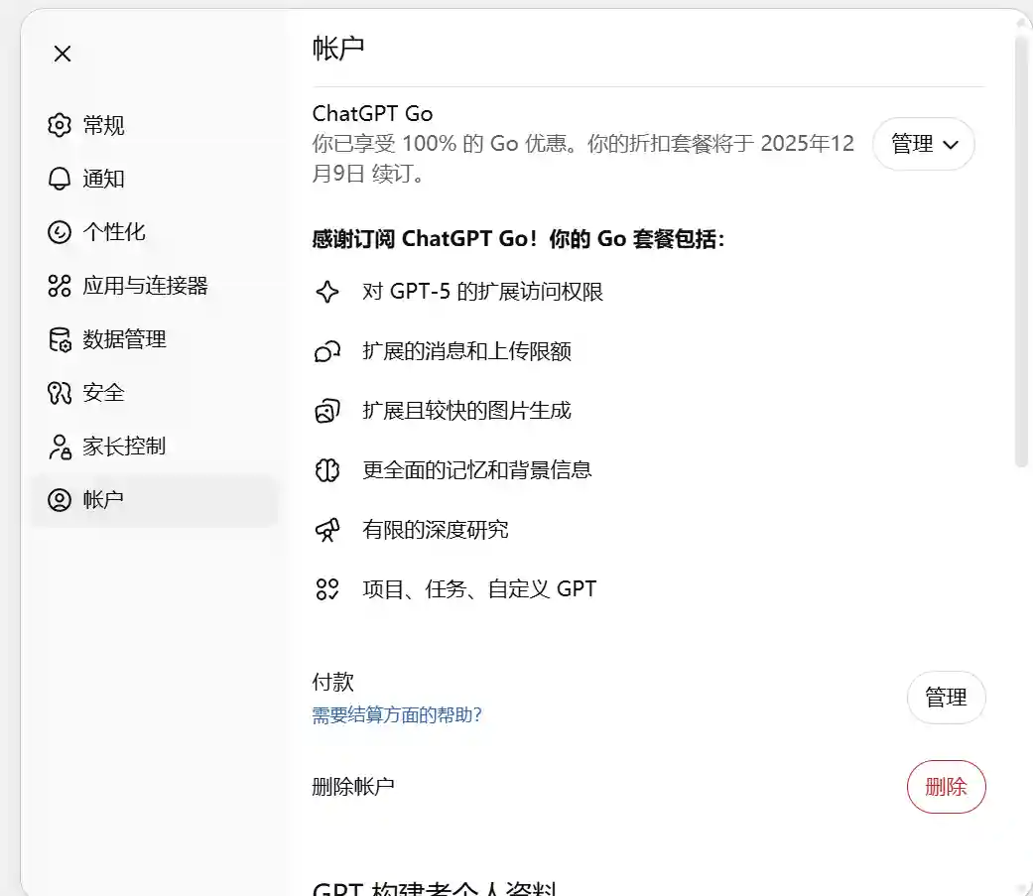1033x896 pixels.
Task: Click the 深度研究 telescope icon
Action: (x=327, y=529)
